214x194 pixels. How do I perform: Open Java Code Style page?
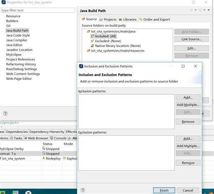[x=18, y=36]
